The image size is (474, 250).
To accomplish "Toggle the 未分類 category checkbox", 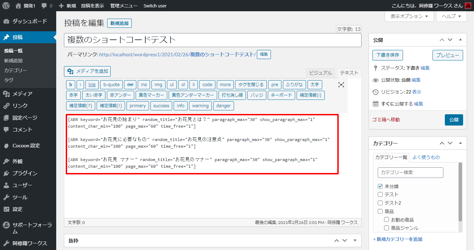I will [x=380, y=186].
